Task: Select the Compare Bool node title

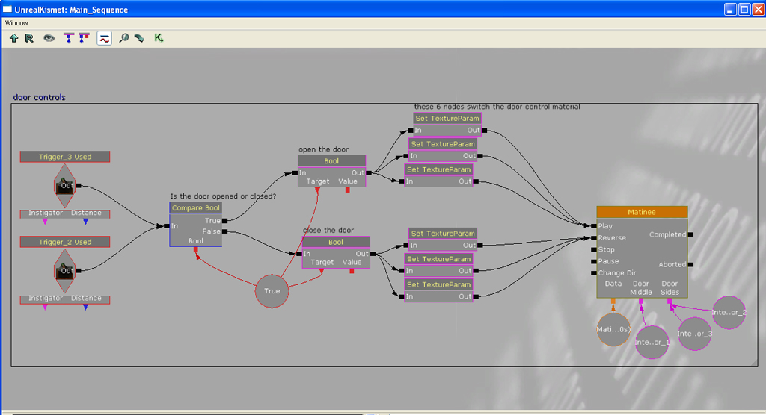Action: [x=196, y=207]
